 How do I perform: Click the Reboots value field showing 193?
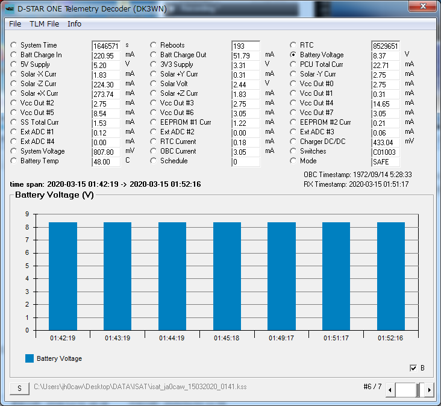[x=246, y=46]
